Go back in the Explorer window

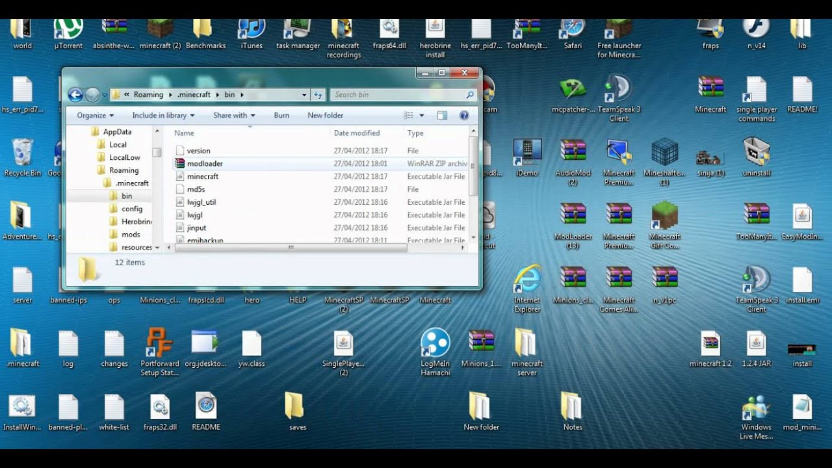click(x=75, y=95)
